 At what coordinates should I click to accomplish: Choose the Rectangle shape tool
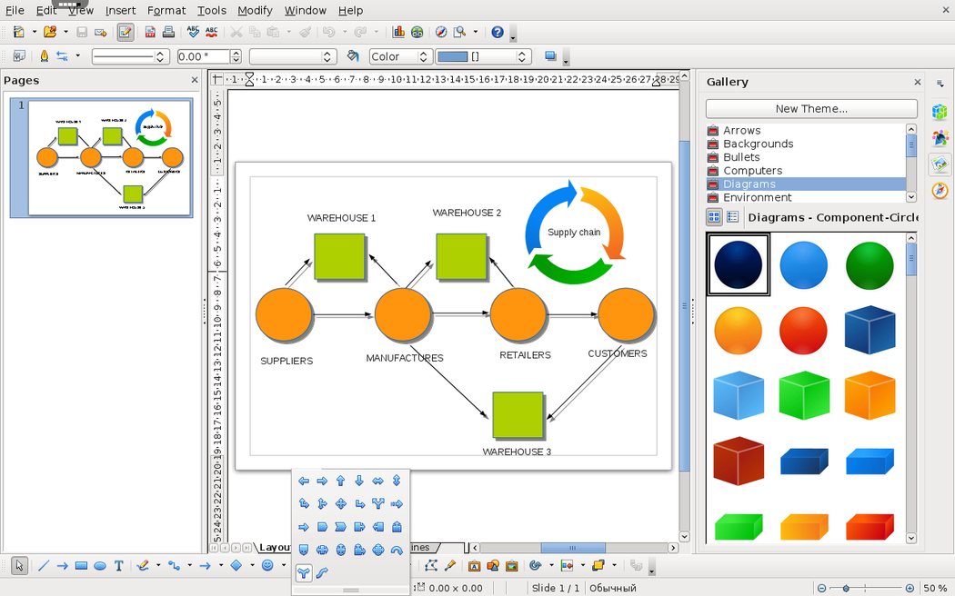pyautogui.click(x=81, y=566)
